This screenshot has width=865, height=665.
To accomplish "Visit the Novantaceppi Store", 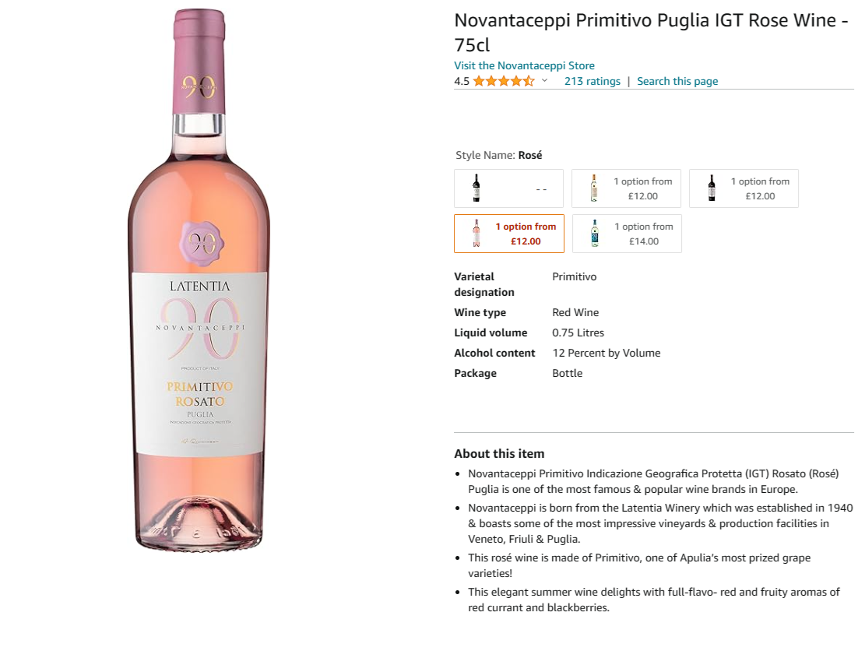I will click(x=524, y=65).
